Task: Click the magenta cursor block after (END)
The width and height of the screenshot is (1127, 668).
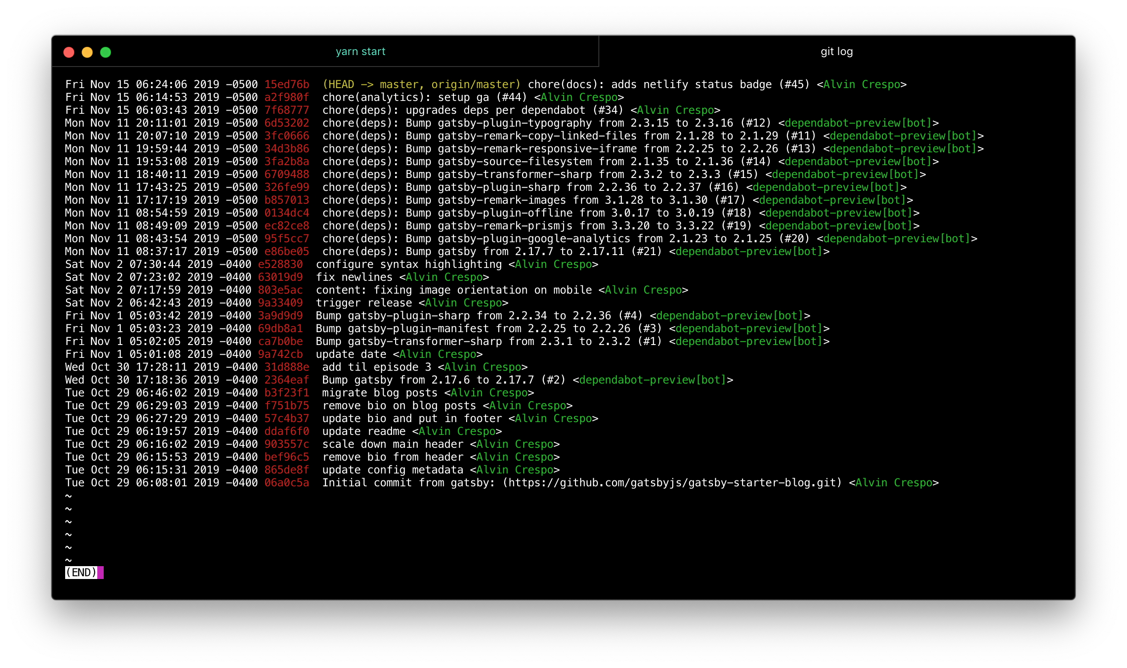Action: [x=100, y=573]
